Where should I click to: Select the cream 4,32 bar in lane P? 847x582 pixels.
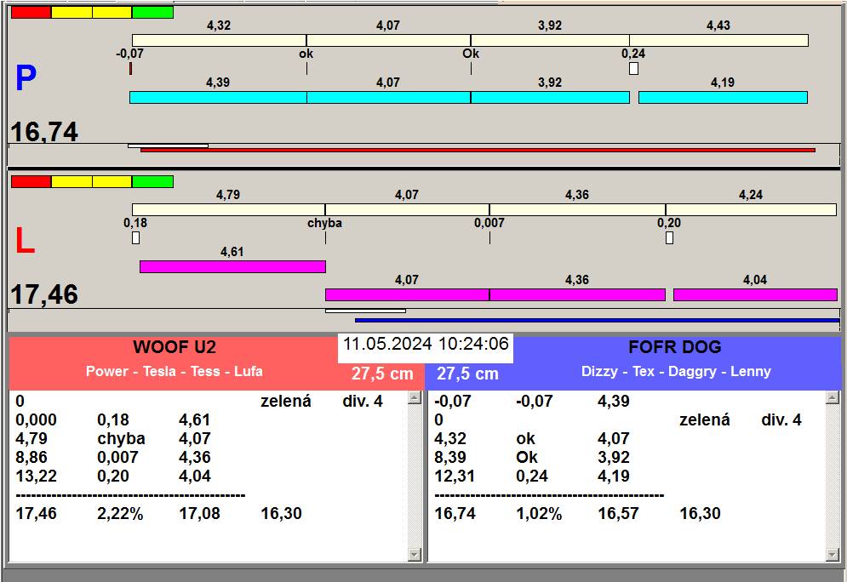220,41
